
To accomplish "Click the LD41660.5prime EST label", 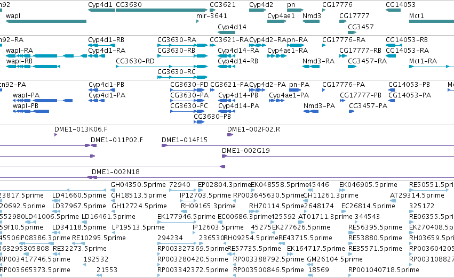I will pos(79,195).
